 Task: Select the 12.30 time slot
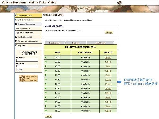[108, 89]
